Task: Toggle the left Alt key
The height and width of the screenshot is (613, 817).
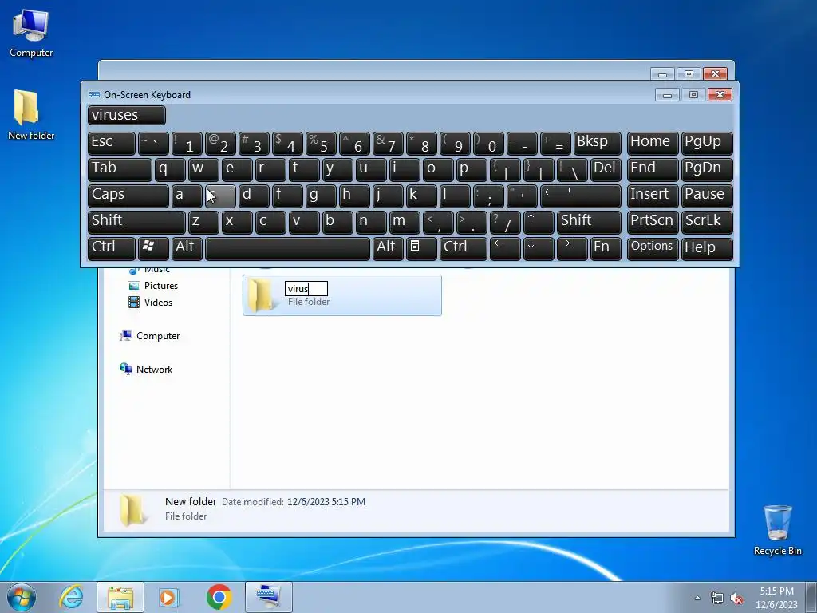Action: pos(187,248)
